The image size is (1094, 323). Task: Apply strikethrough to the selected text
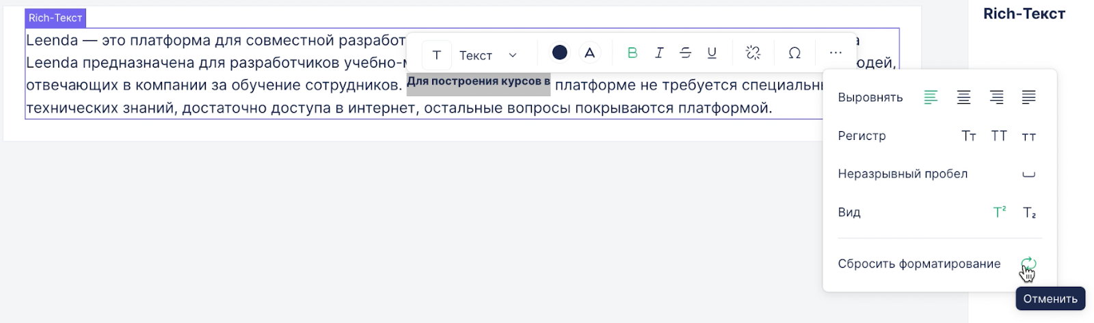coord(685,53)
